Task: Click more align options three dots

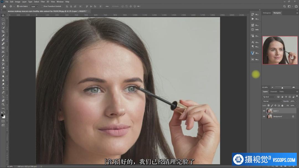Action: click(107, 6)
